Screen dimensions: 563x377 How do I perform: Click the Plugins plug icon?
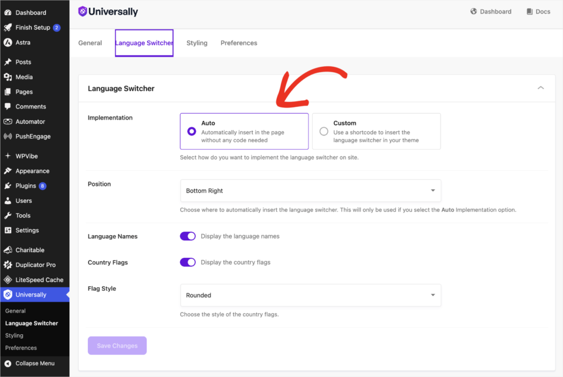click(x=8, y=186)
